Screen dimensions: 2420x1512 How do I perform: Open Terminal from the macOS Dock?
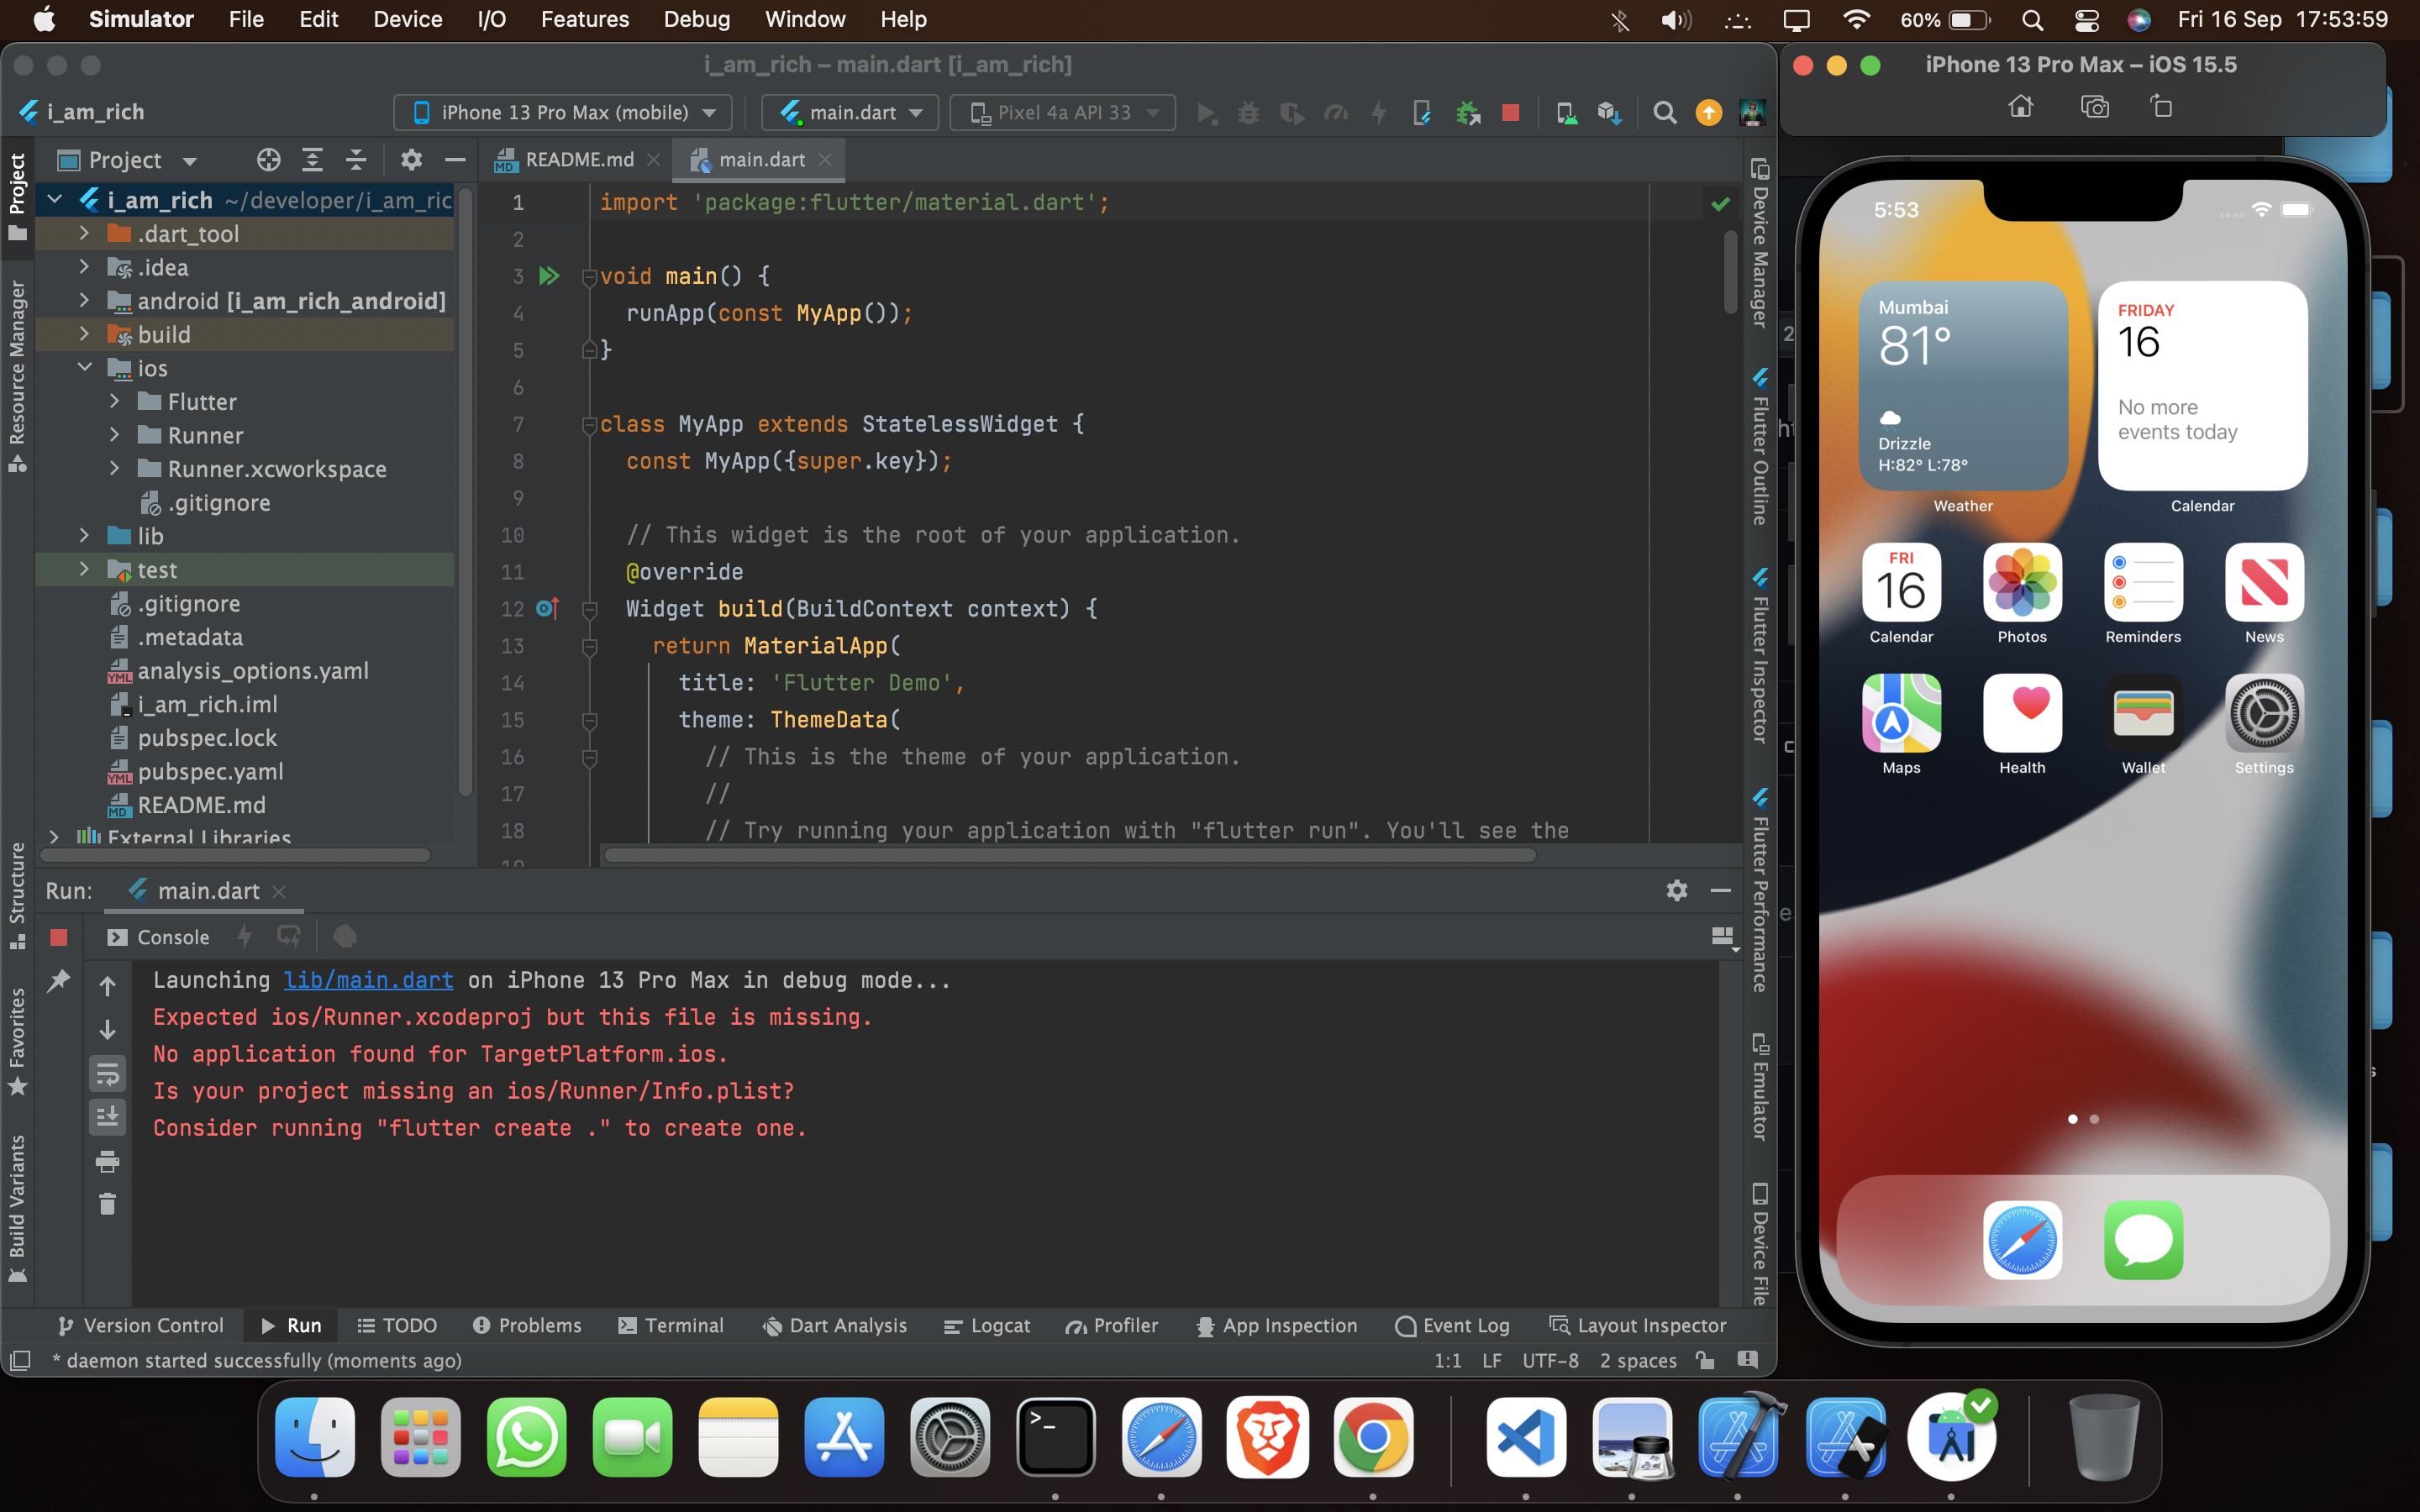click(1055, 1437)
